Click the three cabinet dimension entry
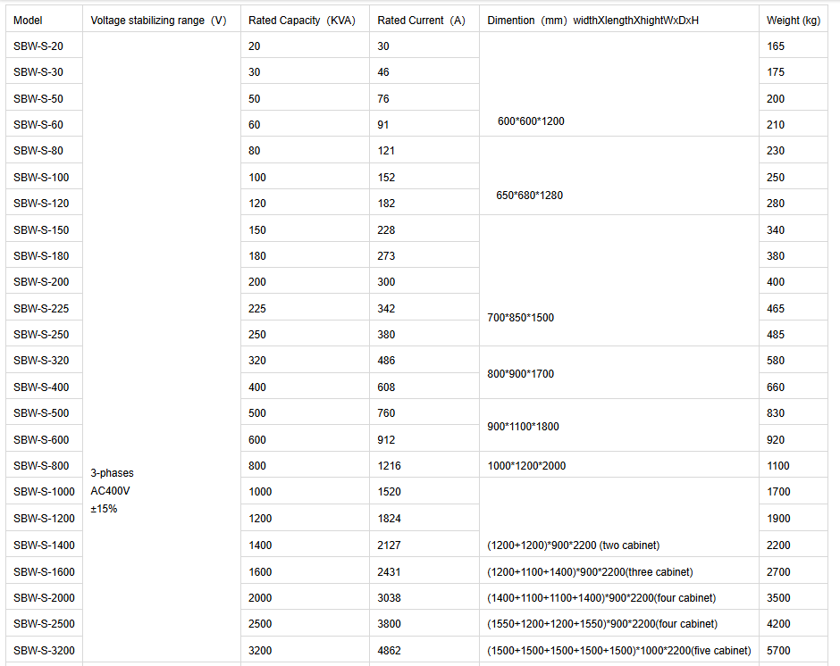The width and height of the screenshot is (840, 666). 590,571
